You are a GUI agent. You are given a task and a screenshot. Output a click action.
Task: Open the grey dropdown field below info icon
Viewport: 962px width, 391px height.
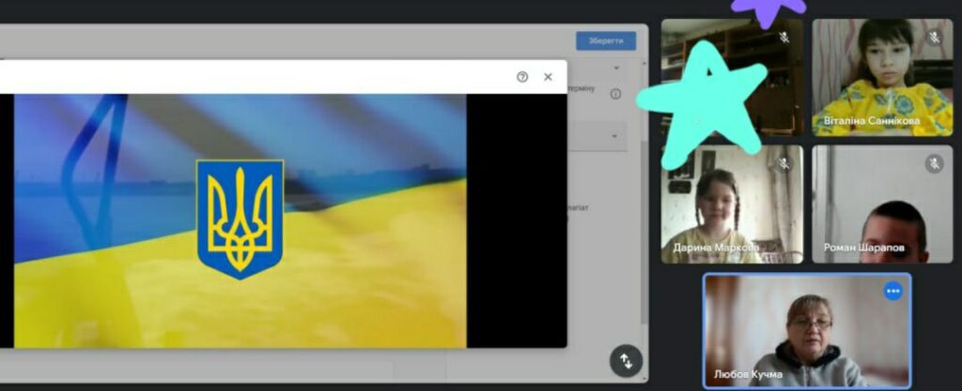[597, 136]
